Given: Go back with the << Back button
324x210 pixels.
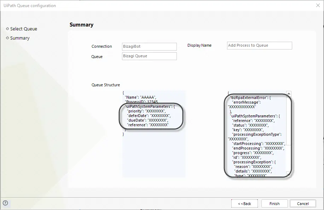Looking at the screenshot, I should (244, 204).
